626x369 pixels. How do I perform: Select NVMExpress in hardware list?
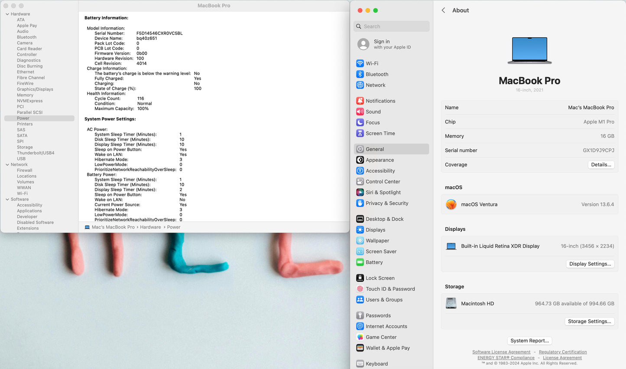[30, 101]
